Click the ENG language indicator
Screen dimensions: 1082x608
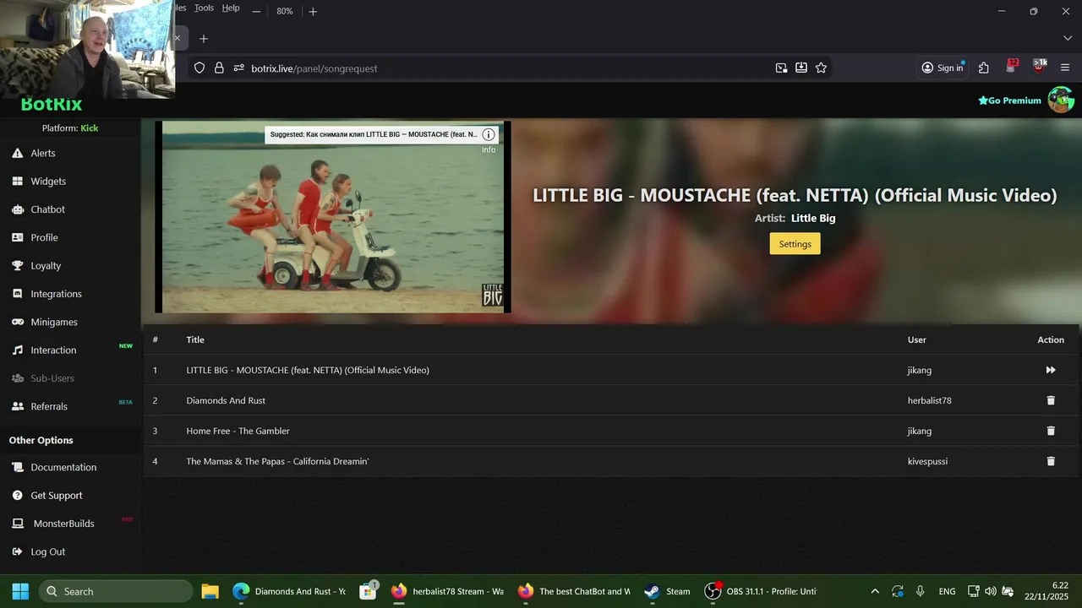[x=947, y=591]
